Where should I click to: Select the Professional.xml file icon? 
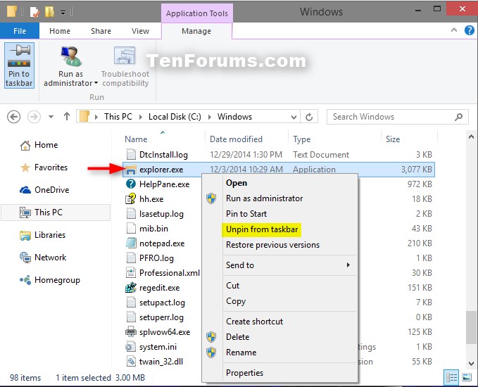pos(131,272)
